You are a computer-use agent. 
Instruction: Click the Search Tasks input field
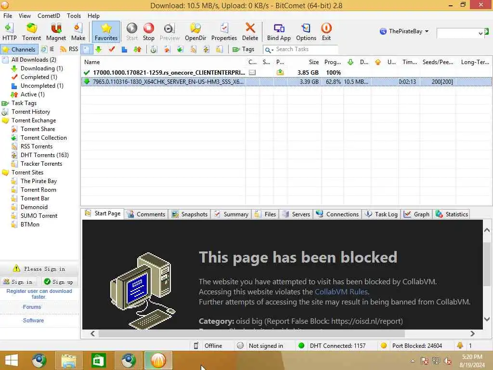click(x=306, y=50)
